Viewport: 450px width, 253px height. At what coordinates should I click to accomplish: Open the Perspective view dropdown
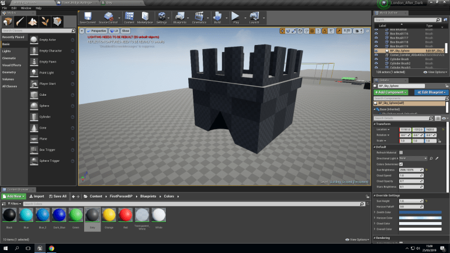[96, 31]
